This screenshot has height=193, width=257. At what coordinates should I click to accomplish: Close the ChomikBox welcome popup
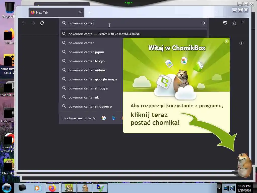[x=226, y=41]
